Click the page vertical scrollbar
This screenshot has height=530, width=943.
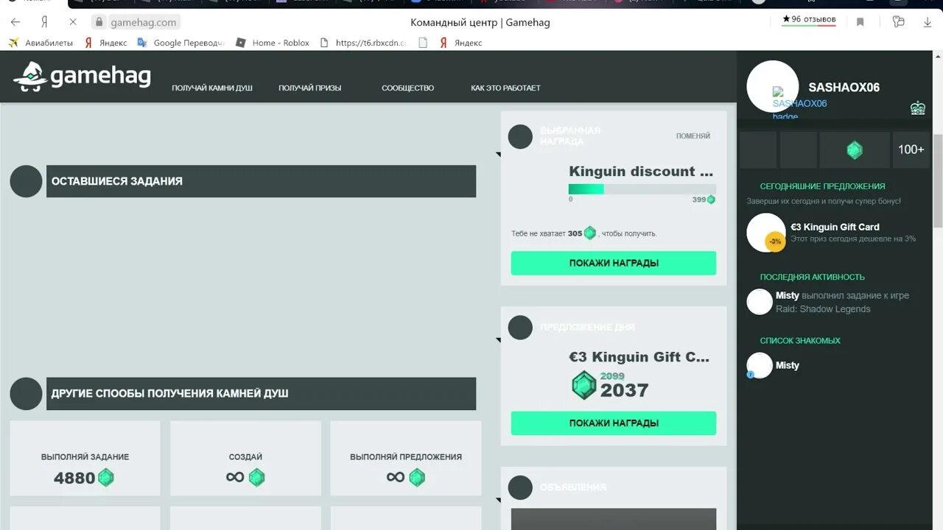tap(938, 180)
